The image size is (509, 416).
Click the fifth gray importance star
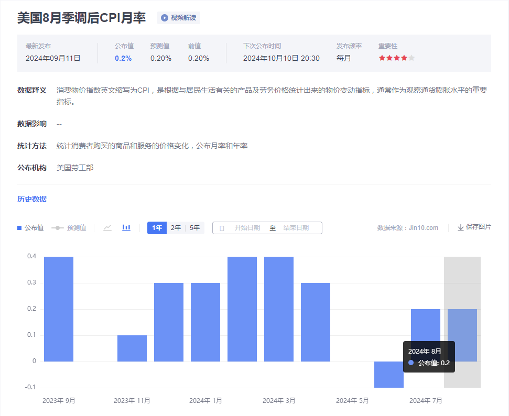pos(411,58)
